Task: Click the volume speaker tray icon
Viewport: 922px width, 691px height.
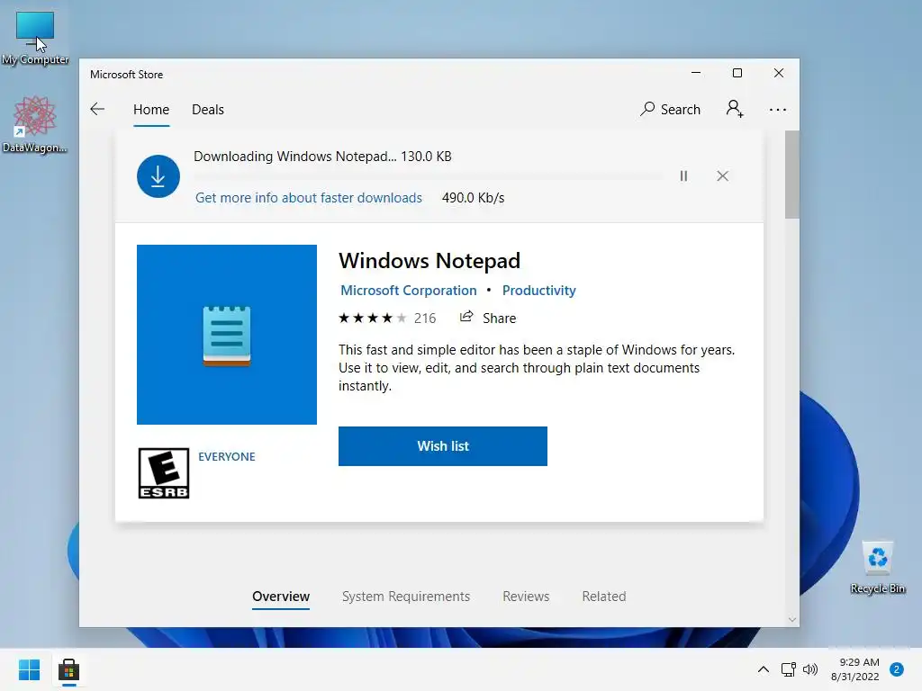Action: (x=810, y=669)
